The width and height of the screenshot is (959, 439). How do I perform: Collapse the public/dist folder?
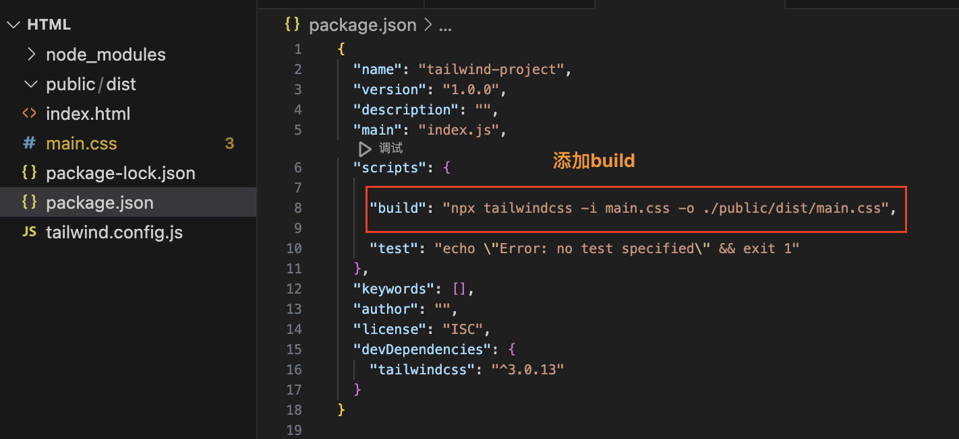pos(31,84)
